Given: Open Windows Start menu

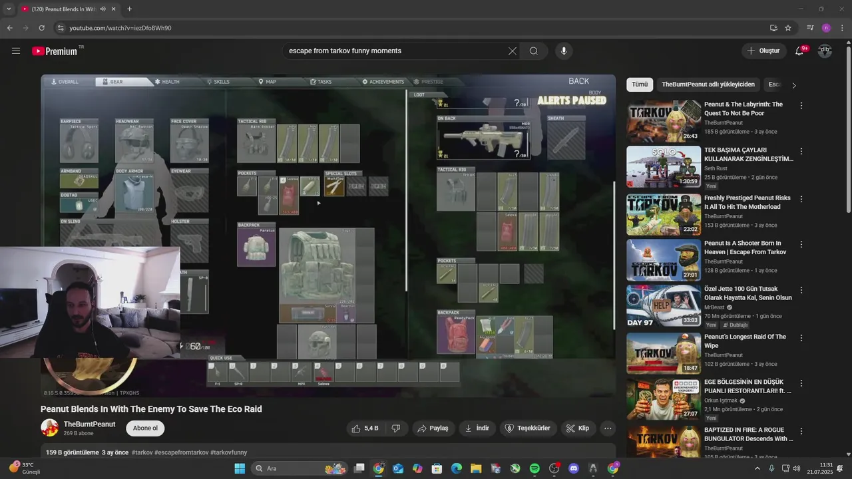Looking at the screenshot, I should click(240, 468).
